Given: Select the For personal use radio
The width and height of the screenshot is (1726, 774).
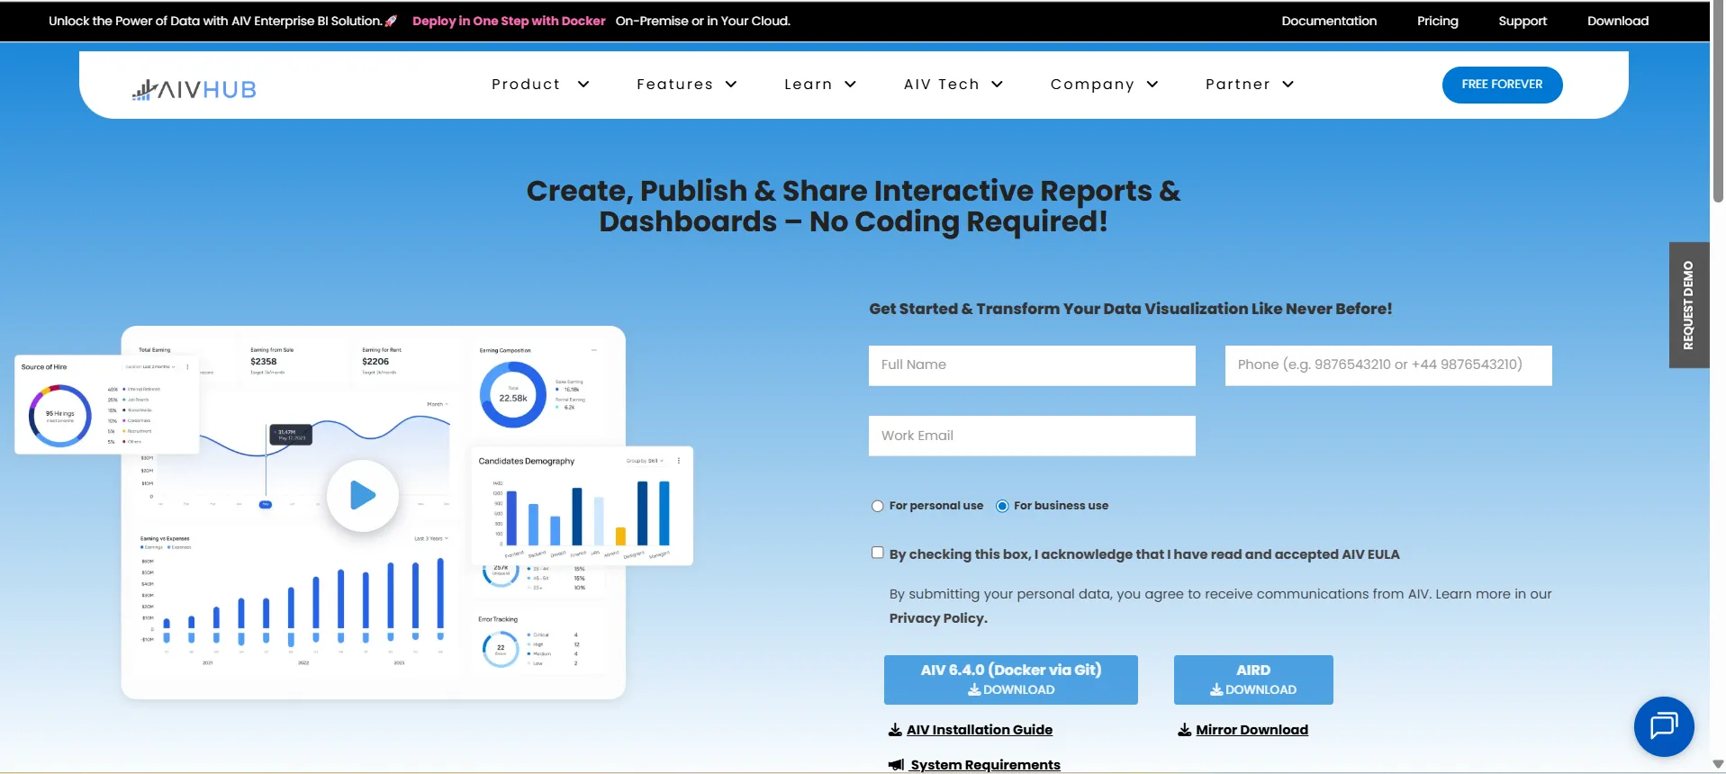Looking at the screenshot, I should coord(878,506).
